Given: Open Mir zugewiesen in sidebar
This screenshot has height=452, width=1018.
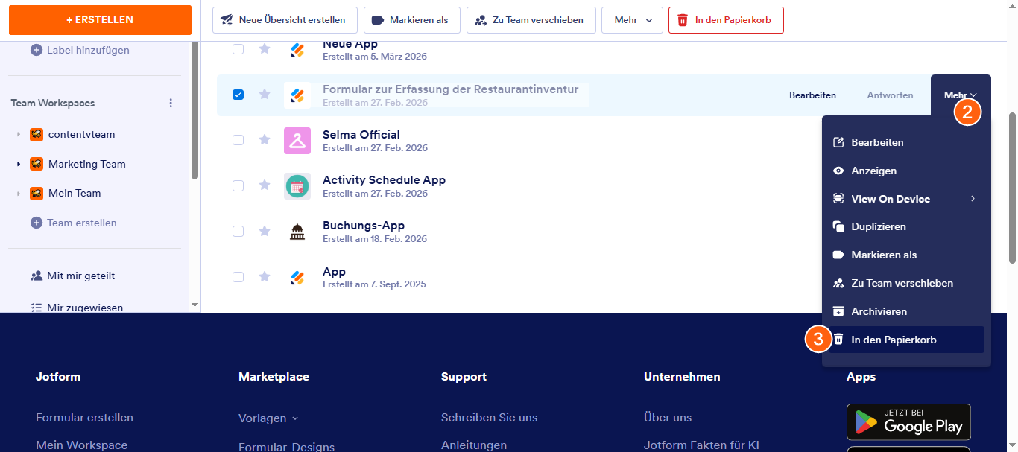Looking at the screenshot, I should (x=77, y=307).
